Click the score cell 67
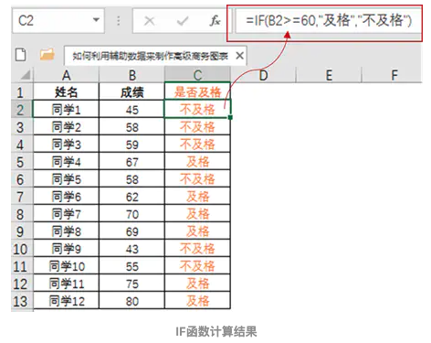This screenshot has height=343, width=431. [x=131, y=161]
